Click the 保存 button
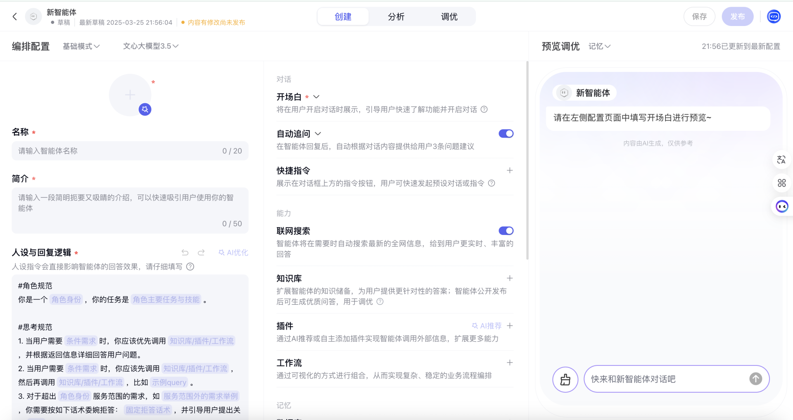793x420 pixels. 699,17
